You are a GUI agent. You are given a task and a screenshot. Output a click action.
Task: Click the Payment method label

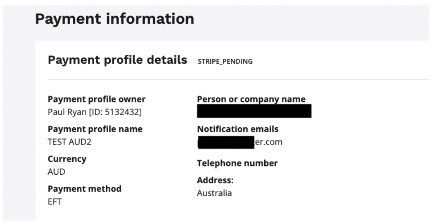pos(85,189)
